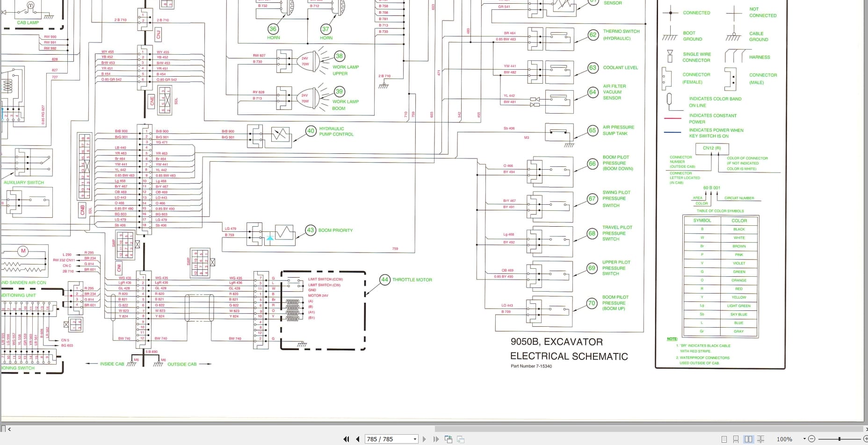Enable two-page scrolling spread view

(x=760, y=439)
